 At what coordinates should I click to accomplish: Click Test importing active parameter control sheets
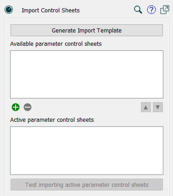[x=87, y=185]
